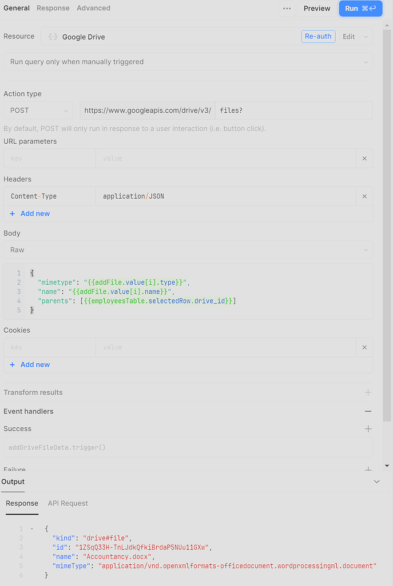This screenshot has width=393, height=586.
Task: Click the URL path field containing files?
Action: tap(293, 111)
